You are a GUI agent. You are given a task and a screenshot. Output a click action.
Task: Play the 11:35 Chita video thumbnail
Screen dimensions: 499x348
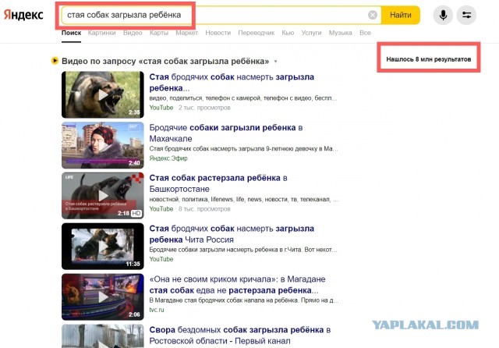(x=103, y=246)
